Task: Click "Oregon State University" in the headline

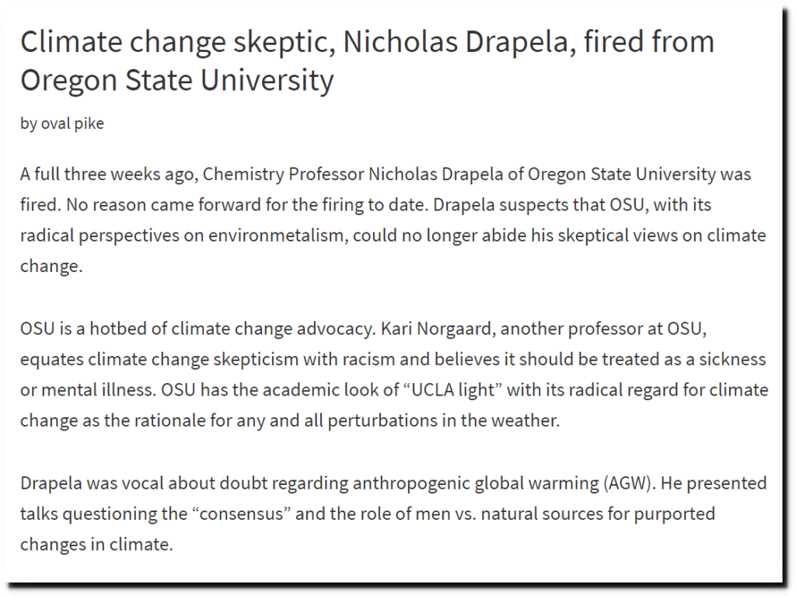Action: [x=177, y=80]
